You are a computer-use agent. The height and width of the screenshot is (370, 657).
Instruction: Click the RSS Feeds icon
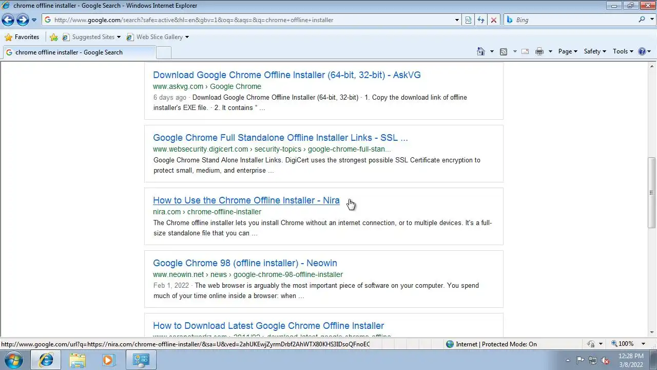point(504,51)
